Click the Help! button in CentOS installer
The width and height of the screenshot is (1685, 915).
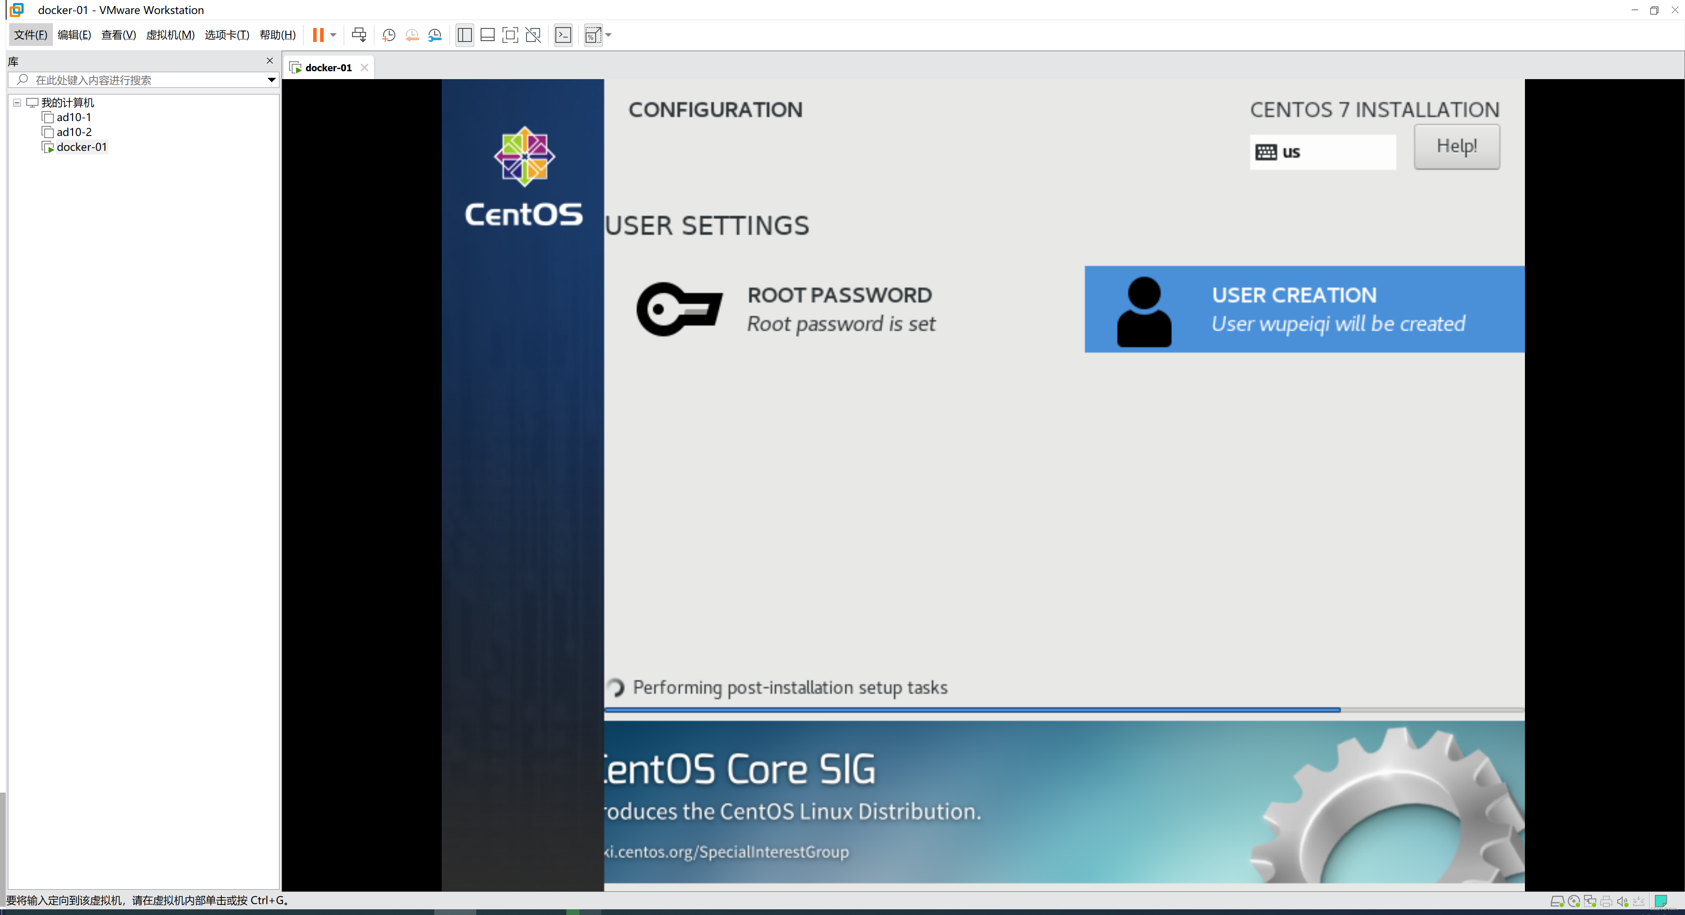(1457, 146)
